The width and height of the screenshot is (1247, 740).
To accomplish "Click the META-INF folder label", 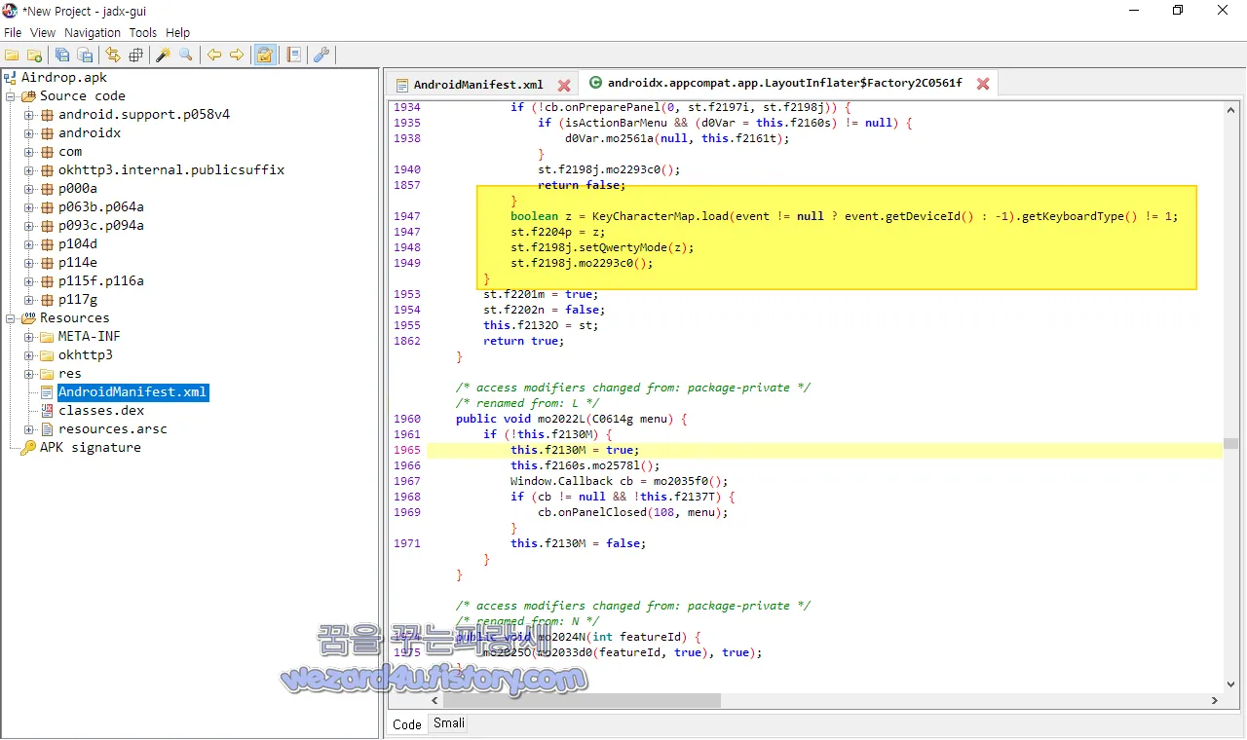I will [x=90, y=337].
